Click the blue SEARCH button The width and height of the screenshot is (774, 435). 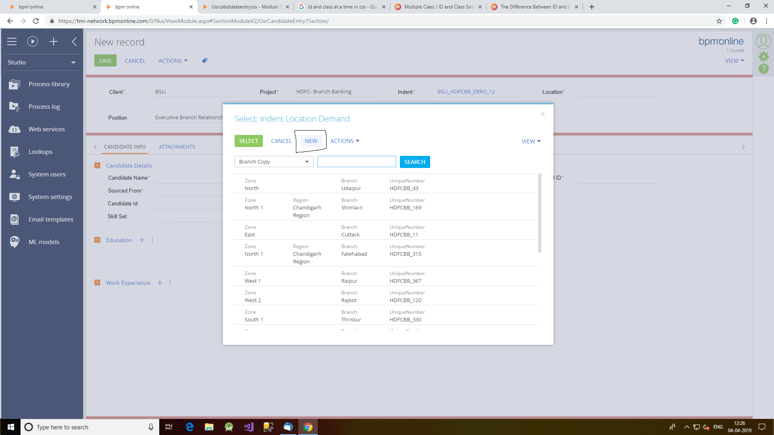click(x=415, y=162)
